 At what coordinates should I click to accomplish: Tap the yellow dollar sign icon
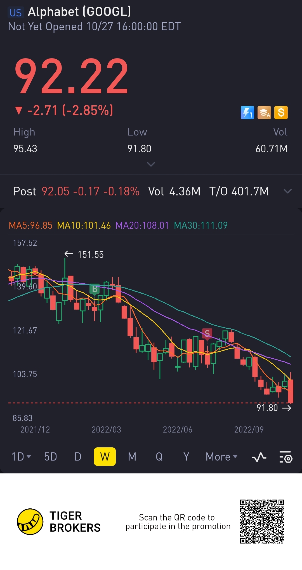pos(281,113)
